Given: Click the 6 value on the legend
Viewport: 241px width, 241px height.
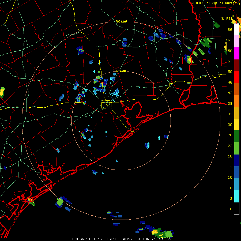Looking at the screenshot, I should tap(231, 188).
